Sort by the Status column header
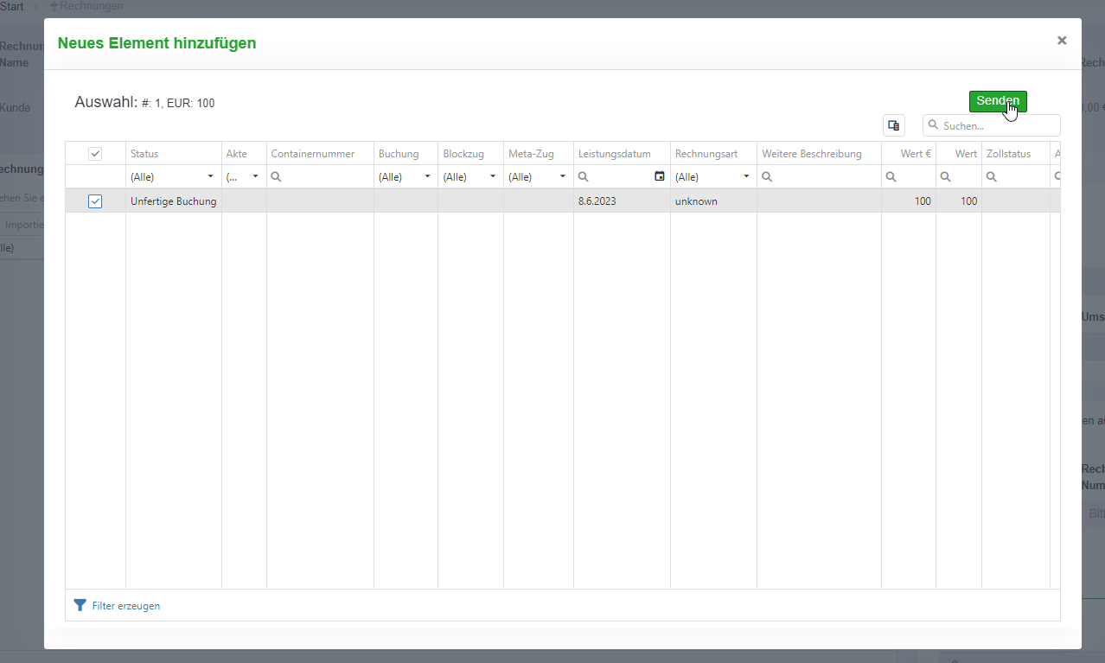Screen dimensions: 1105x663 144,154
